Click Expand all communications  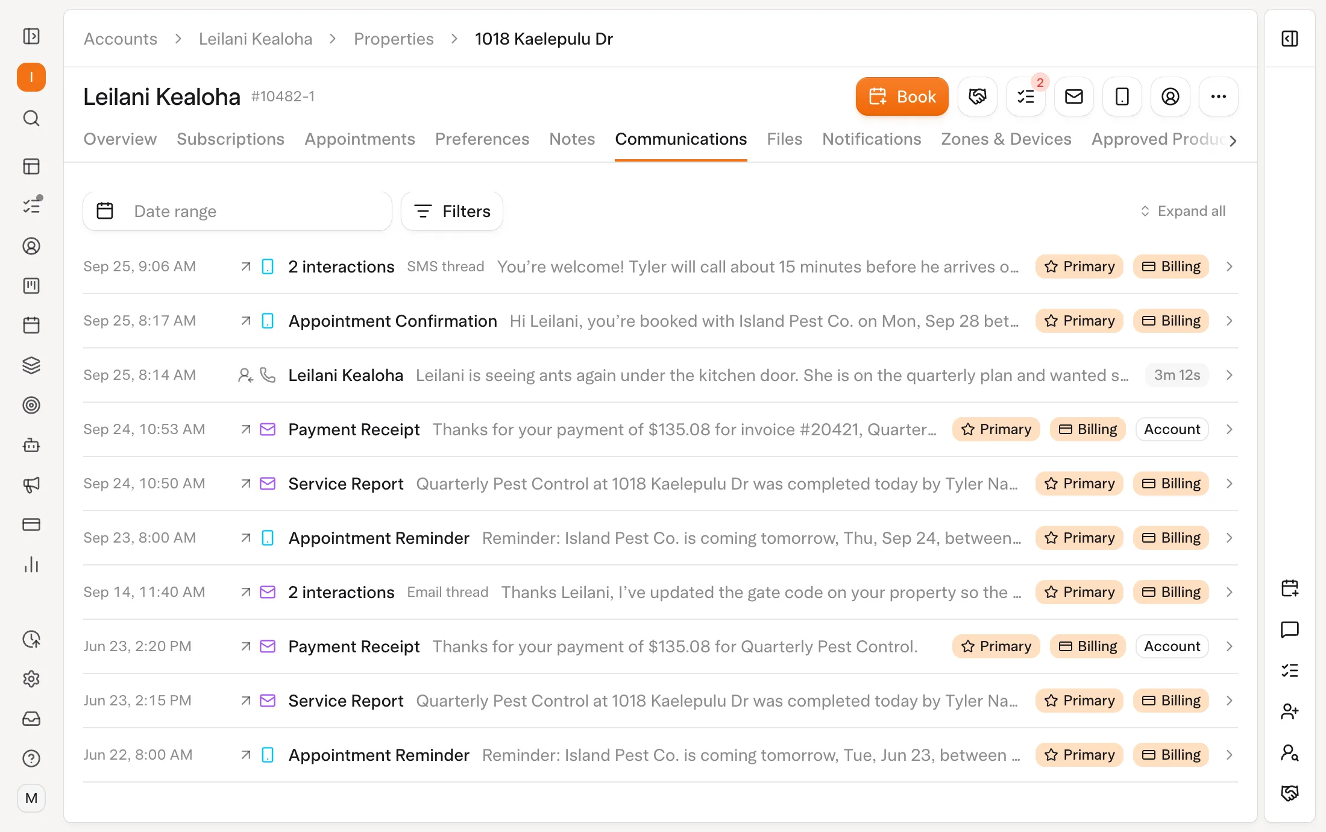point(1183,211)
